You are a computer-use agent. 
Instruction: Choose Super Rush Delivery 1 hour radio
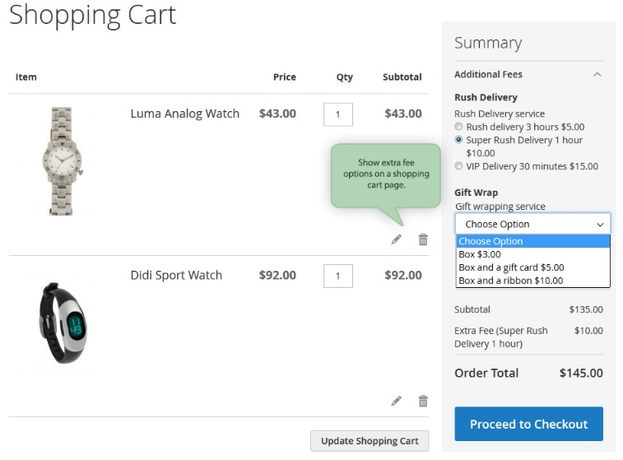pyautogui.click(x=459, y=140)
